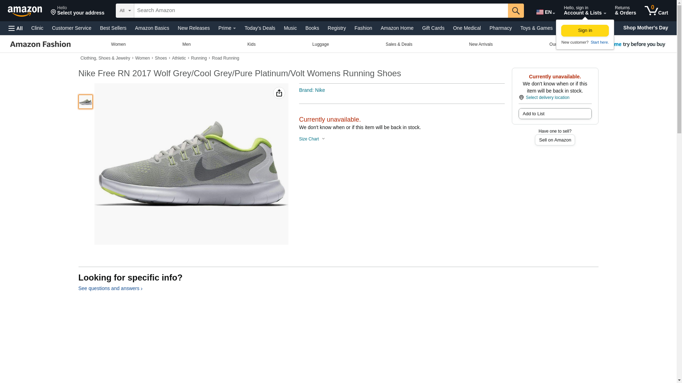The height and width of the screenshot is (383, 682).
Task: Click the Brand: Nike link
Action: [312, 90]
